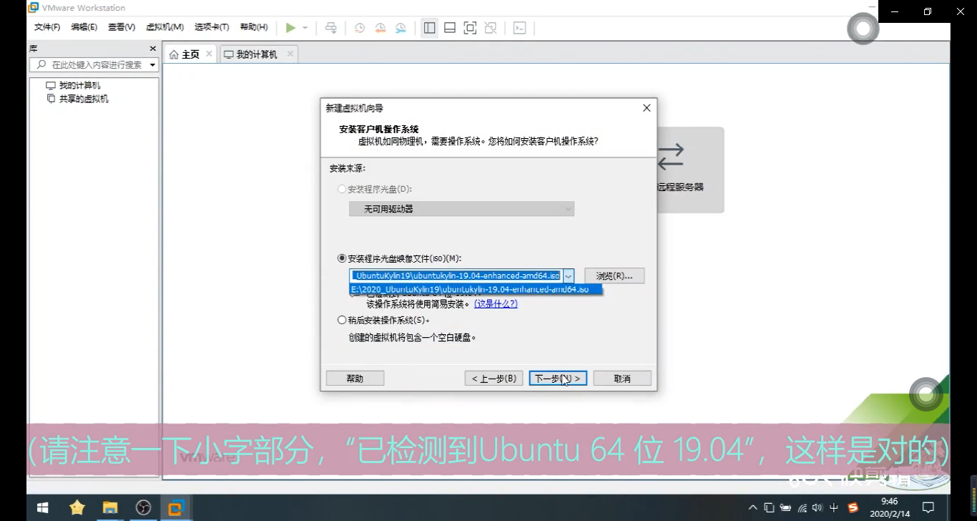Image resolution: width=977 pixels, height=521 pixels.
Task: Toggle the thumbnail bar view icon
Action: point(450,28)
